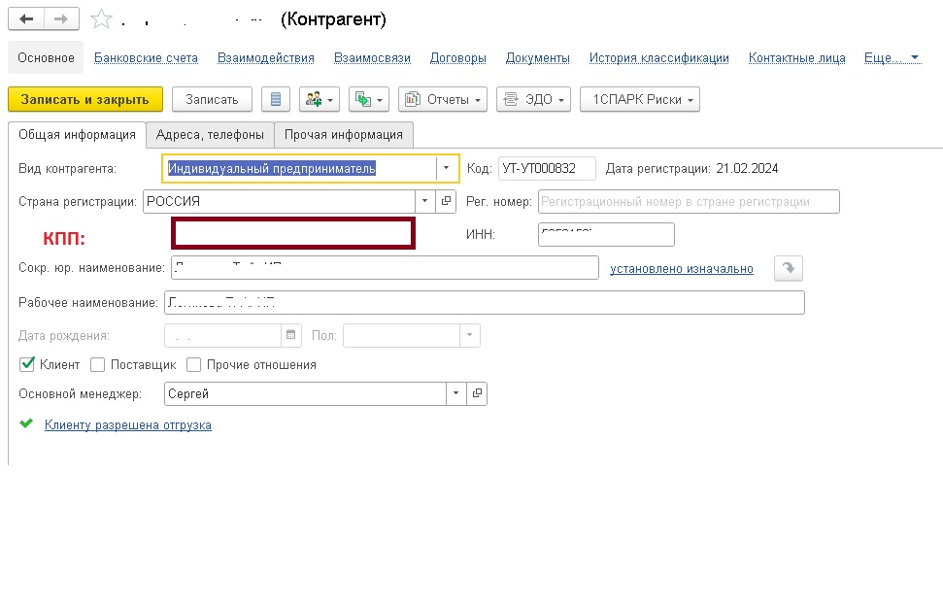This screenshot has height=608, width=943.
Task: Open the green create-based-on icon menu
Action: pyautogui.click(x=369, y=99)
